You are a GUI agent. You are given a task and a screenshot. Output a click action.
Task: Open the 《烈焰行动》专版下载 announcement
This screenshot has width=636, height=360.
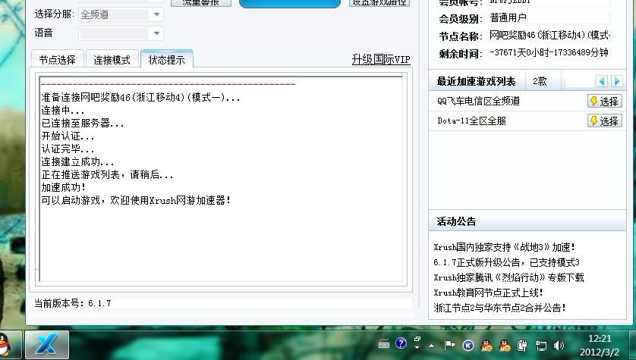pyautogui.click(x=508, y=277)
